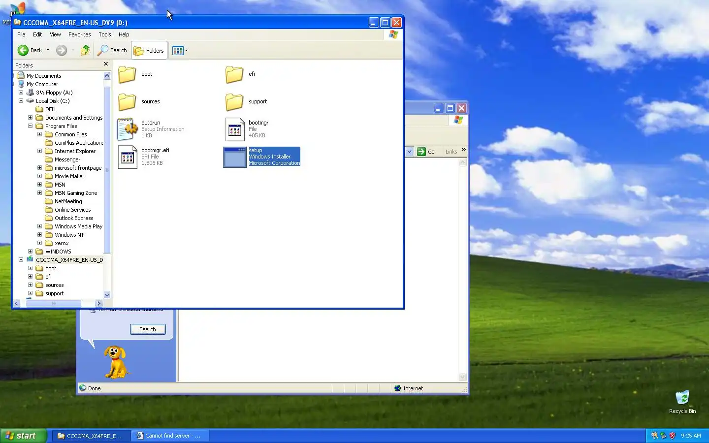Click the Search Companion dog character
This screenshot has height=443, width=709.
pos(116,362)
